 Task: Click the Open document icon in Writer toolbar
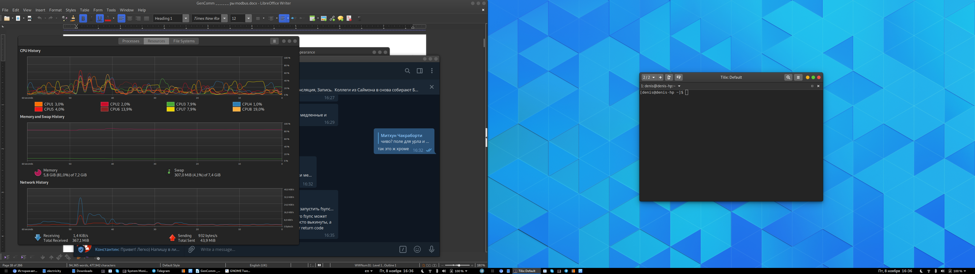pyautogui.click(x=7, y=18)
